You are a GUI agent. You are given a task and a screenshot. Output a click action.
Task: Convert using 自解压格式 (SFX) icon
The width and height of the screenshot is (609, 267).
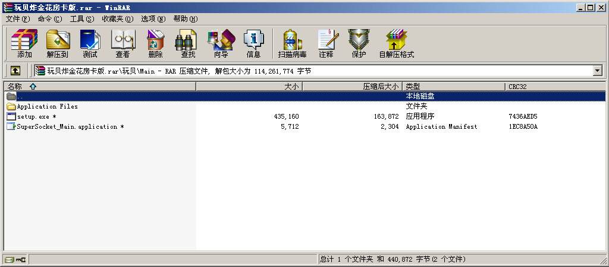click(x=396, y=43)
